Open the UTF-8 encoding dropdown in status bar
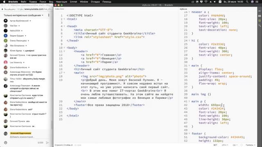The width and height of the screenshot is (262, 147). [x=225, y=145]
